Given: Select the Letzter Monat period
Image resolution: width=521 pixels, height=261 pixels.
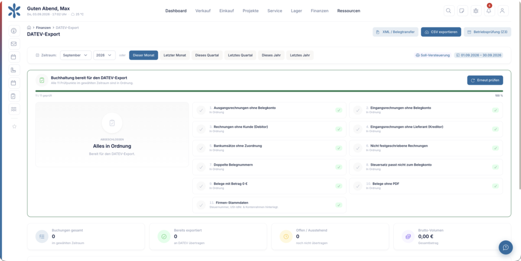Looking at the screenshot, I should (x=175, y=55).
